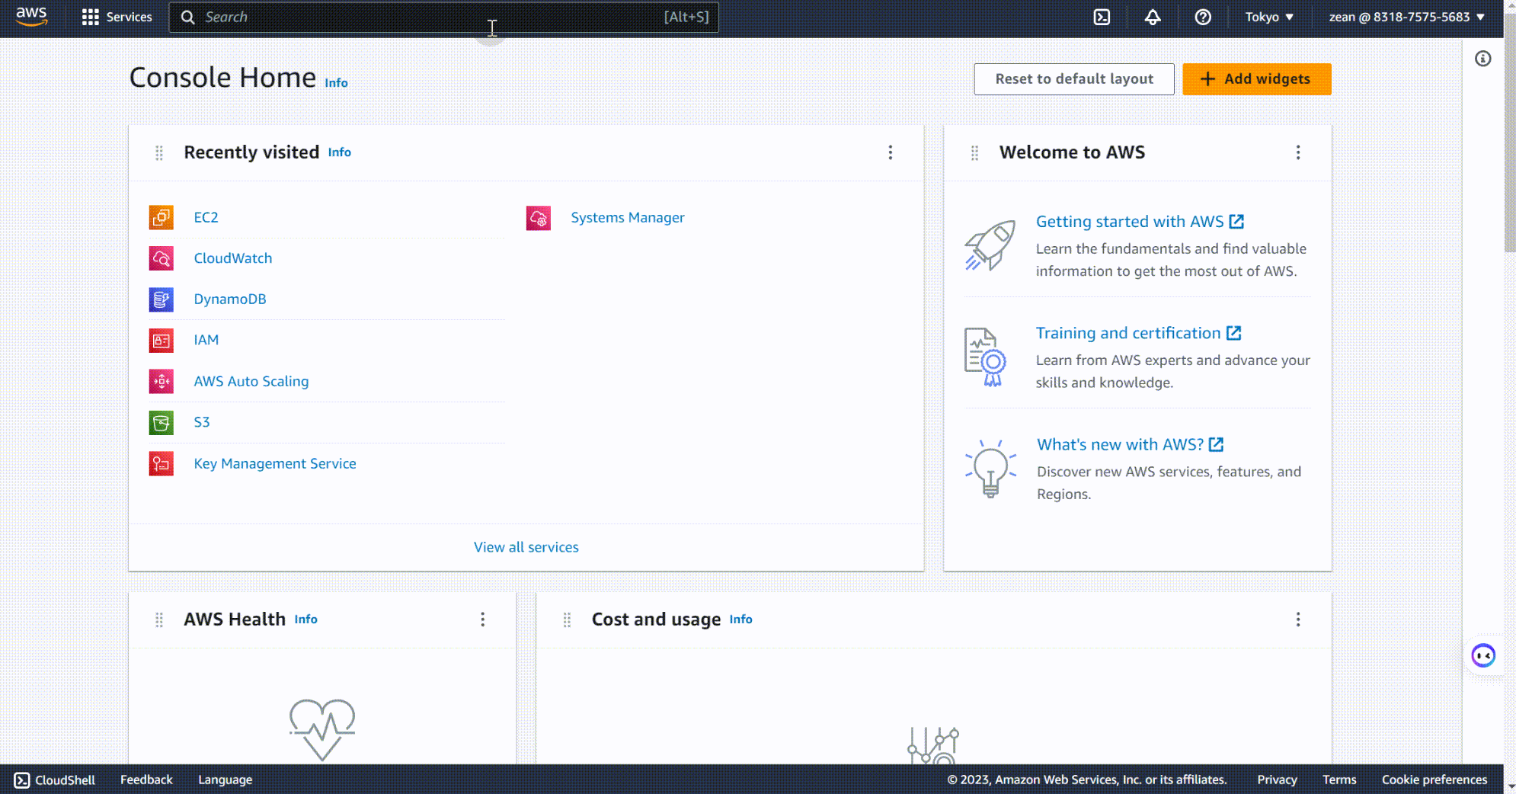Open the Language selector in footer
Viewport: 1516px width, 794px height.
225,780
